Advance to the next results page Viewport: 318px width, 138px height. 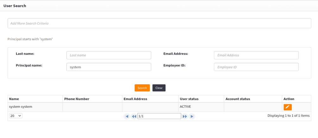point(185,116)
